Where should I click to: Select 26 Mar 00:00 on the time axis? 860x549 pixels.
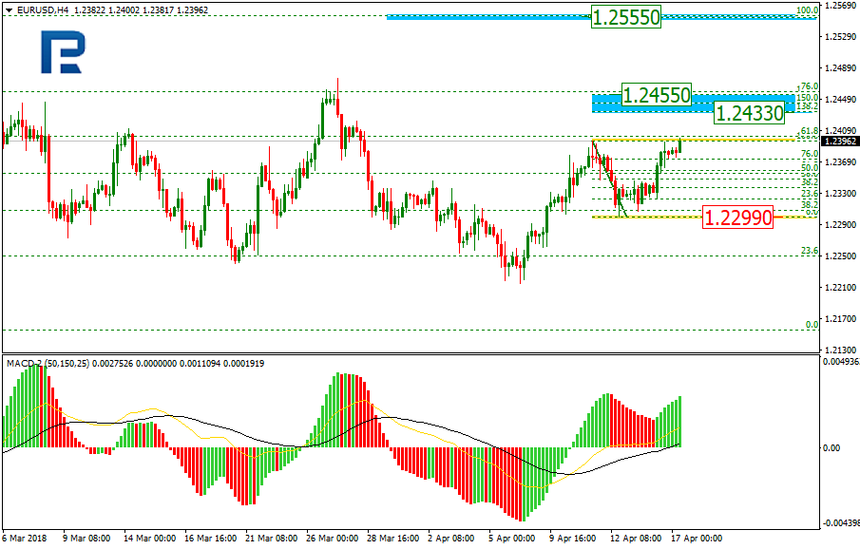click(x=333, y=539)
